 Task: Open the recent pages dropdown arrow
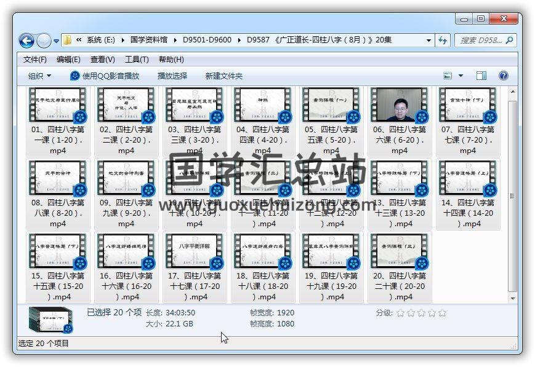[57, 41]
